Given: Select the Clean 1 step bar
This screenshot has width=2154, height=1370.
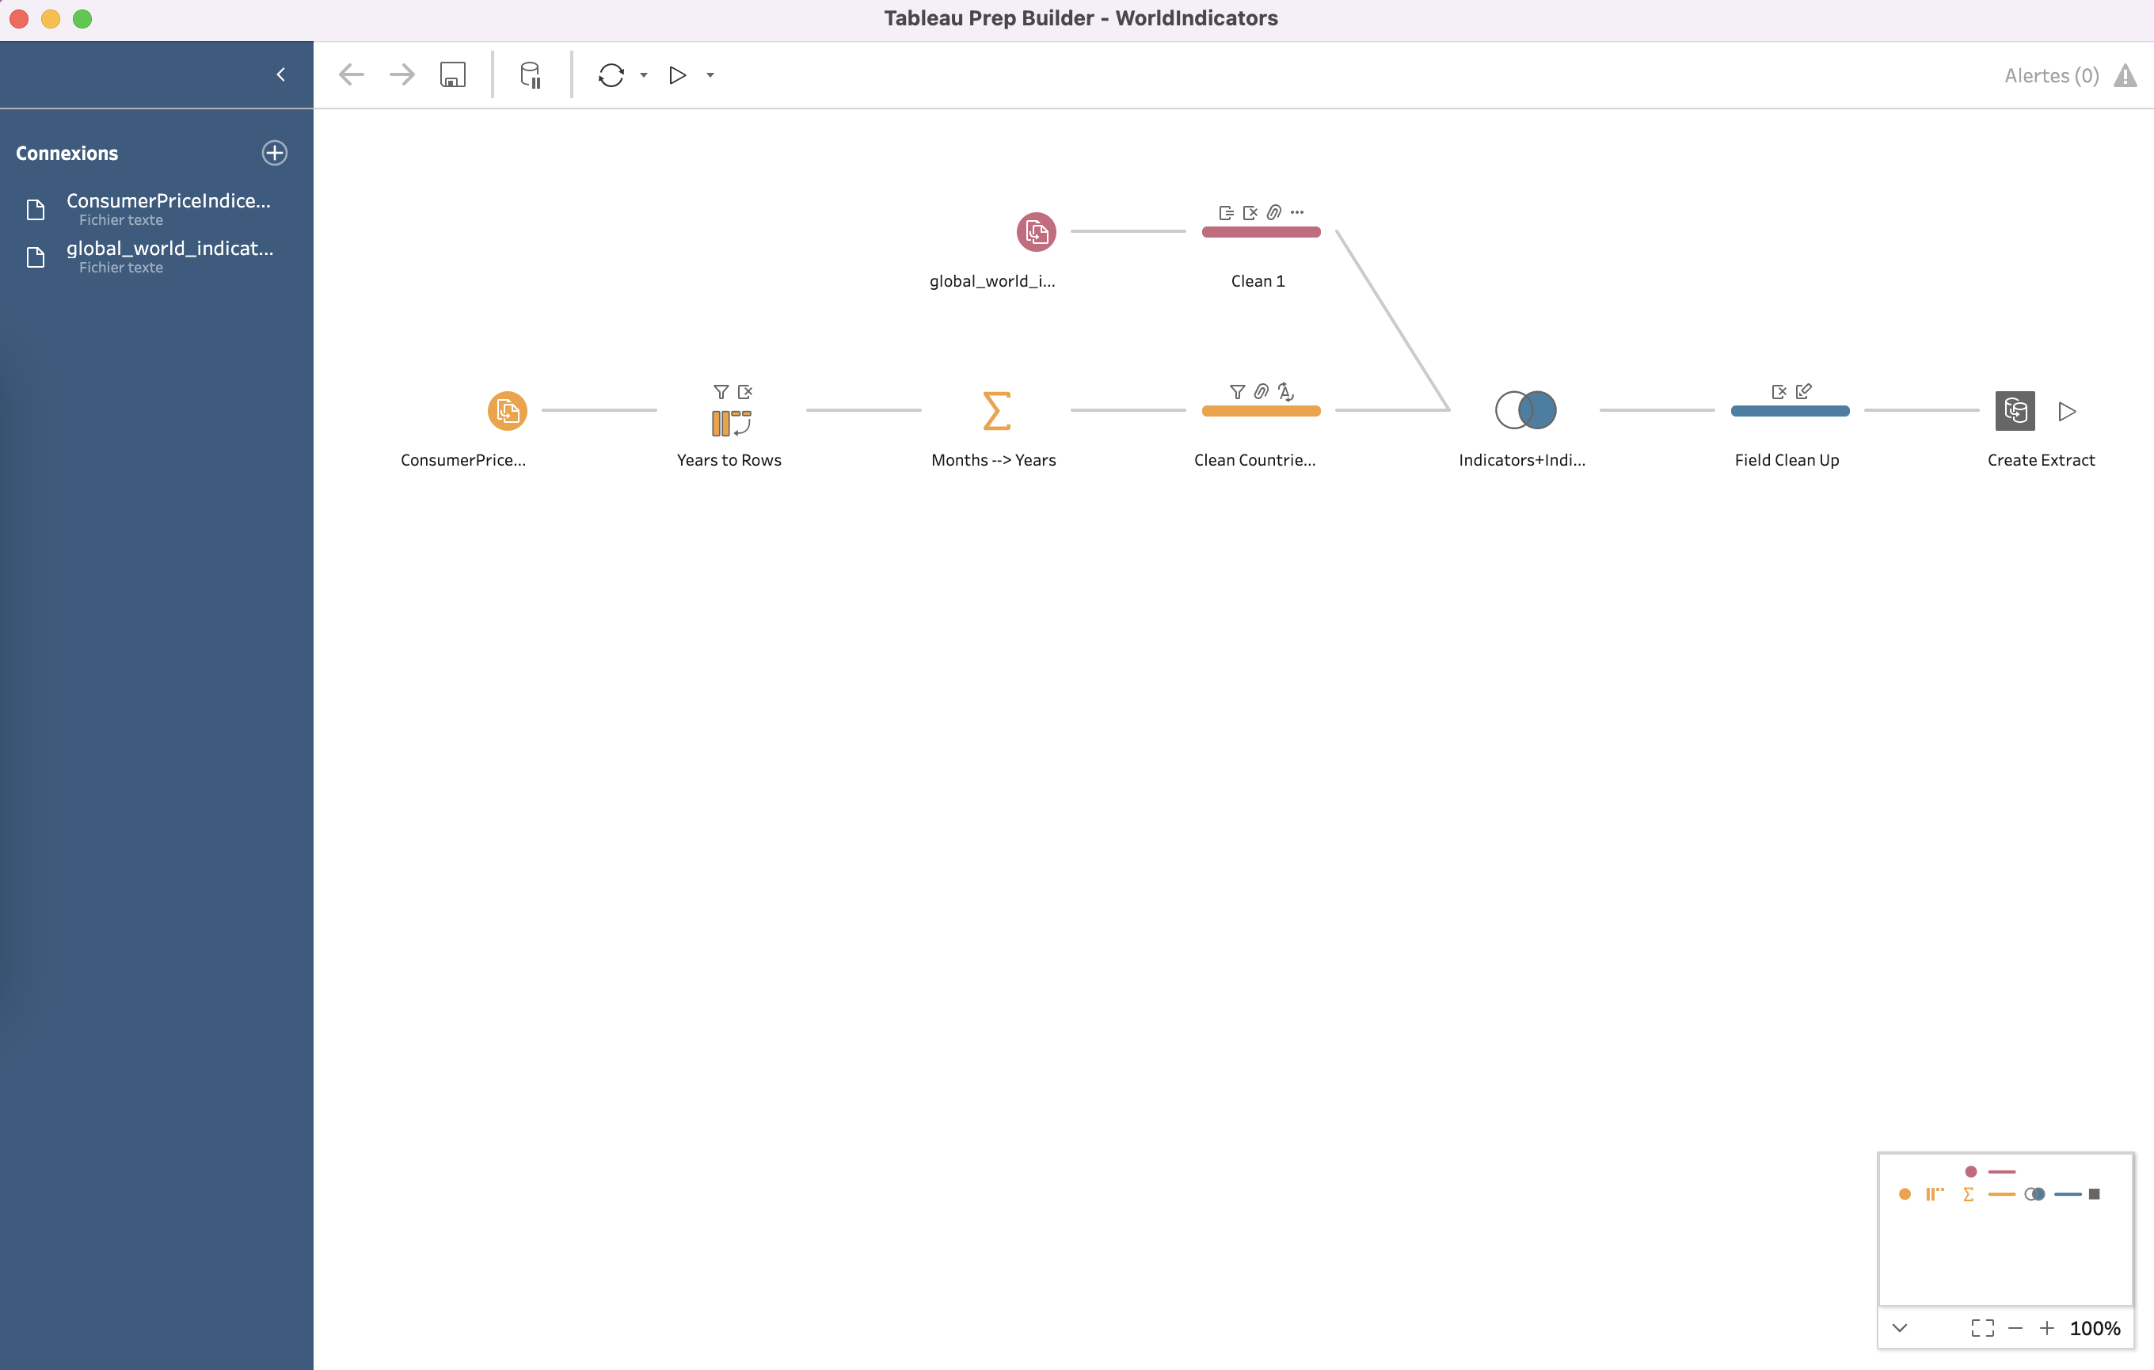Looking at the screenshot, I should click(1261, 231).
